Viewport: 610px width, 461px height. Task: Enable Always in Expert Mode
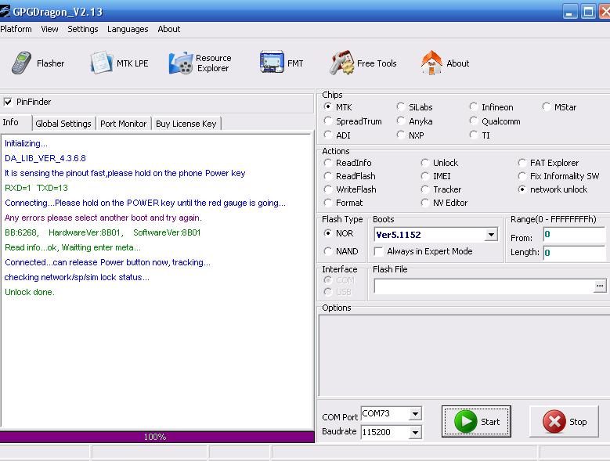378,251
